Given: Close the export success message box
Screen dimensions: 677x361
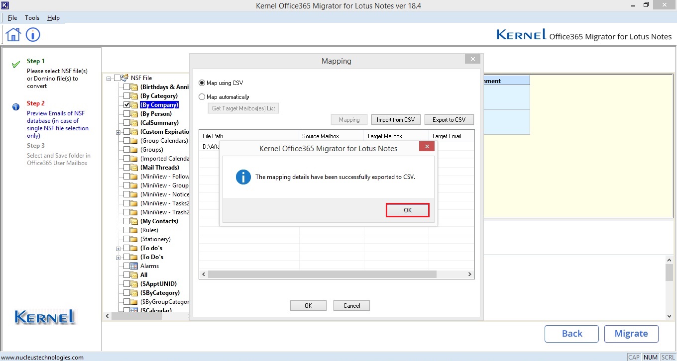Looking at the screenshot, I should [427, 146].
